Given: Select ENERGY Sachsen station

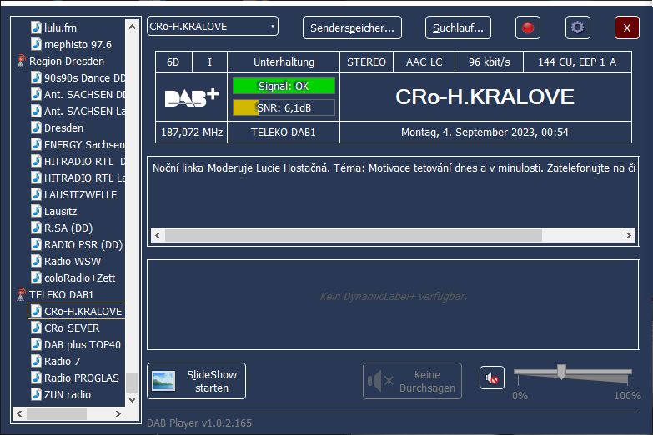Looking at the screenshot, I should point(84,145).
